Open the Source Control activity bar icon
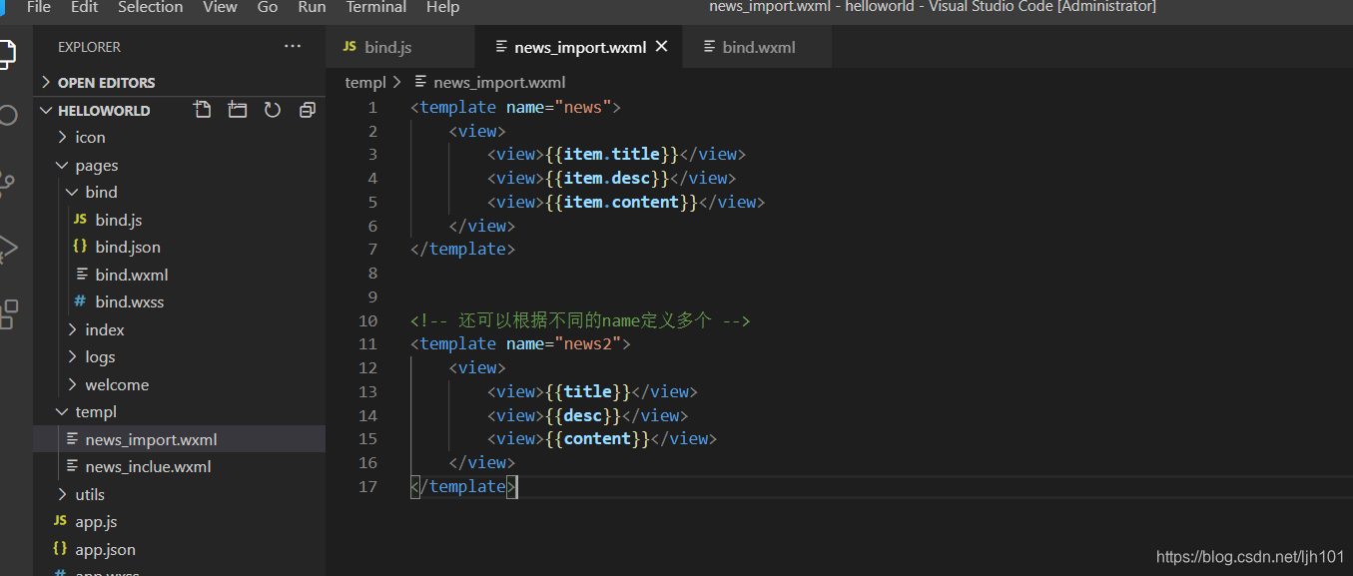Viewport: 1353px width, 576px height. tap(6, 182)
